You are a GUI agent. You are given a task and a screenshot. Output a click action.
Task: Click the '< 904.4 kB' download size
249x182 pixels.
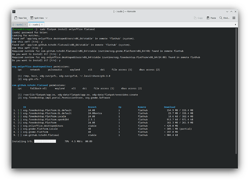click(x=171, y=135)
